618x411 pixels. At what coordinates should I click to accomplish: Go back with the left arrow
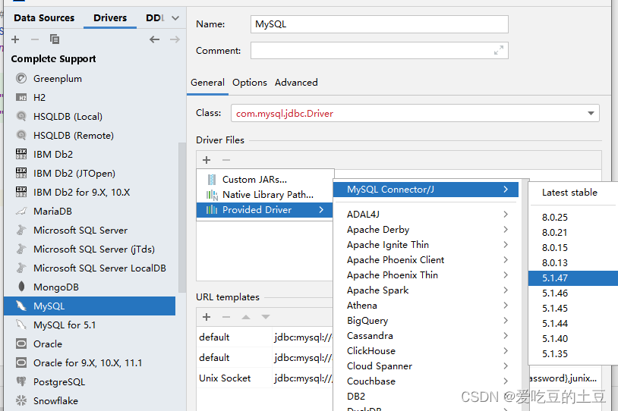tap(155, 39)
